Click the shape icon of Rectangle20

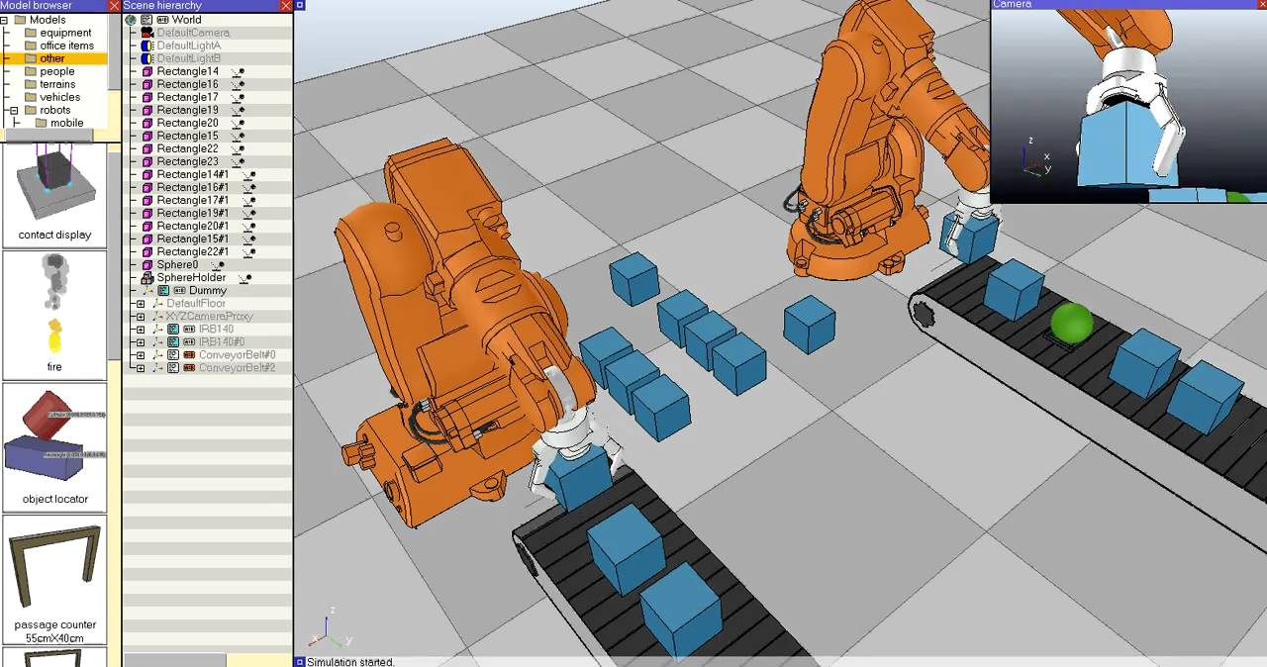point(147,123)
